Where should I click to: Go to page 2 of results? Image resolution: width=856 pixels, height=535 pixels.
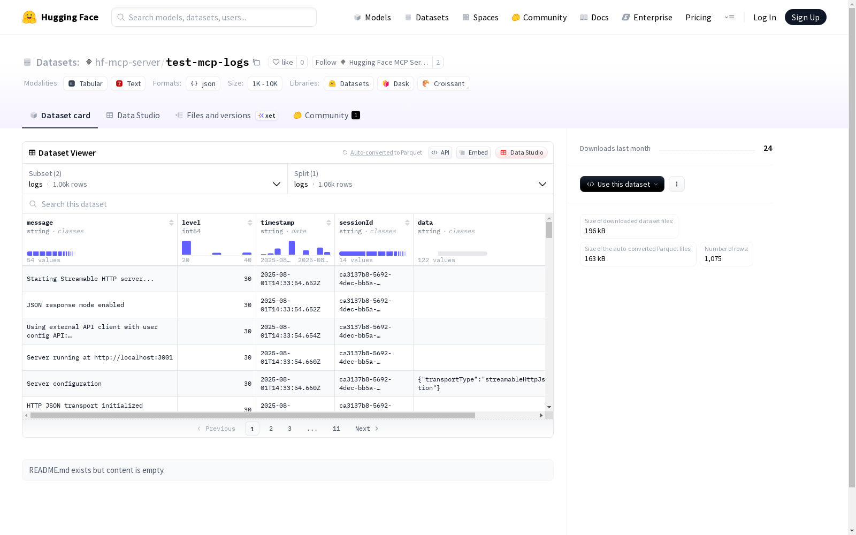(x=271, y=429)
